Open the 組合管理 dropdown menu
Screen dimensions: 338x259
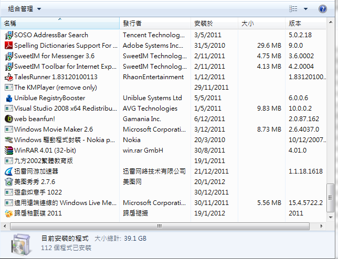pos(24,9)
